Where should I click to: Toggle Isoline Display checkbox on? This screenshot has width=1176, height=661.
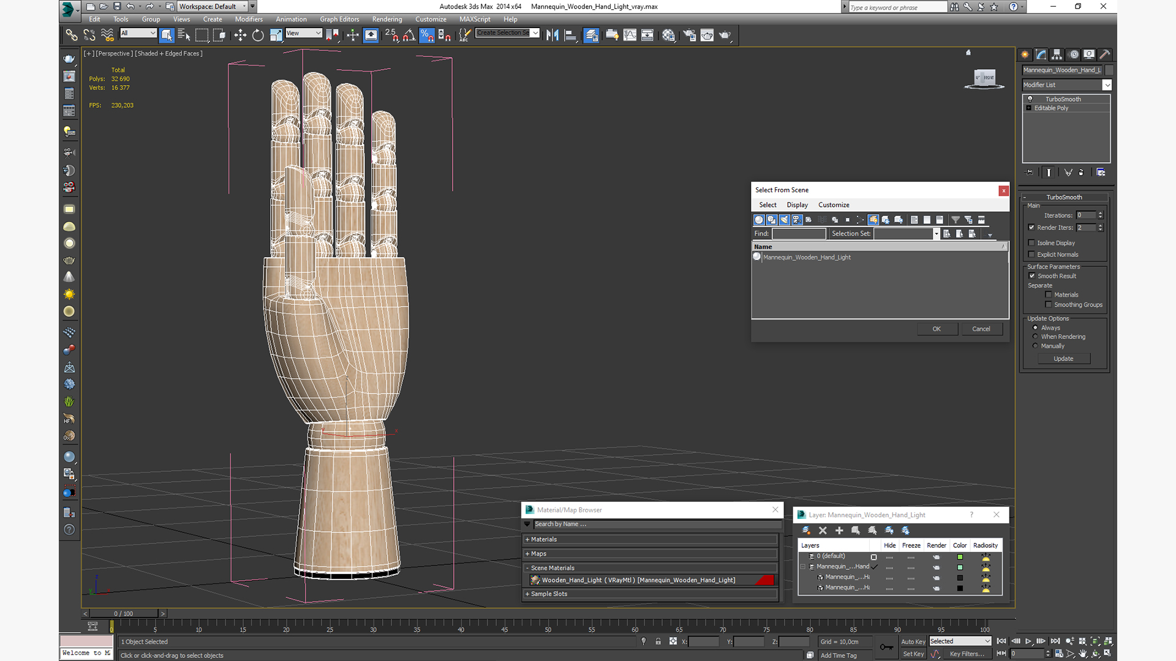pyautogui.click(x=1032, y=242)
